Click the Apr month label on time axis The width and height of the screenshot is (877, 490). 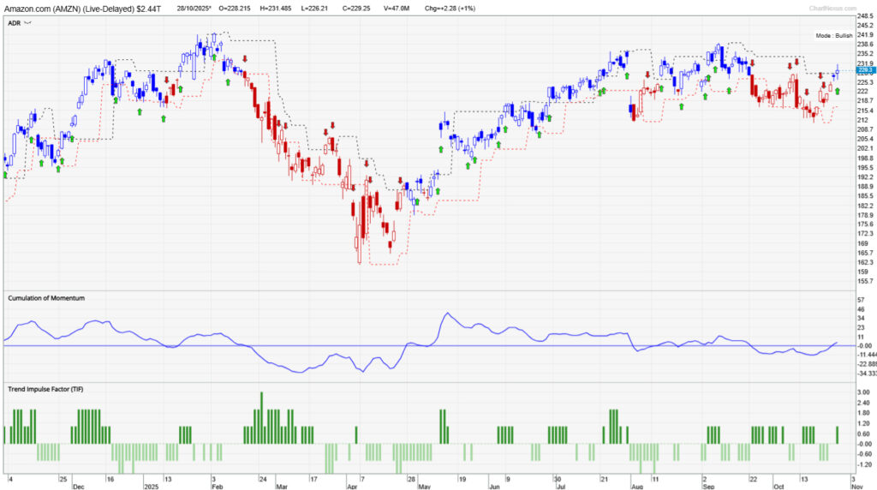point(352,487)
